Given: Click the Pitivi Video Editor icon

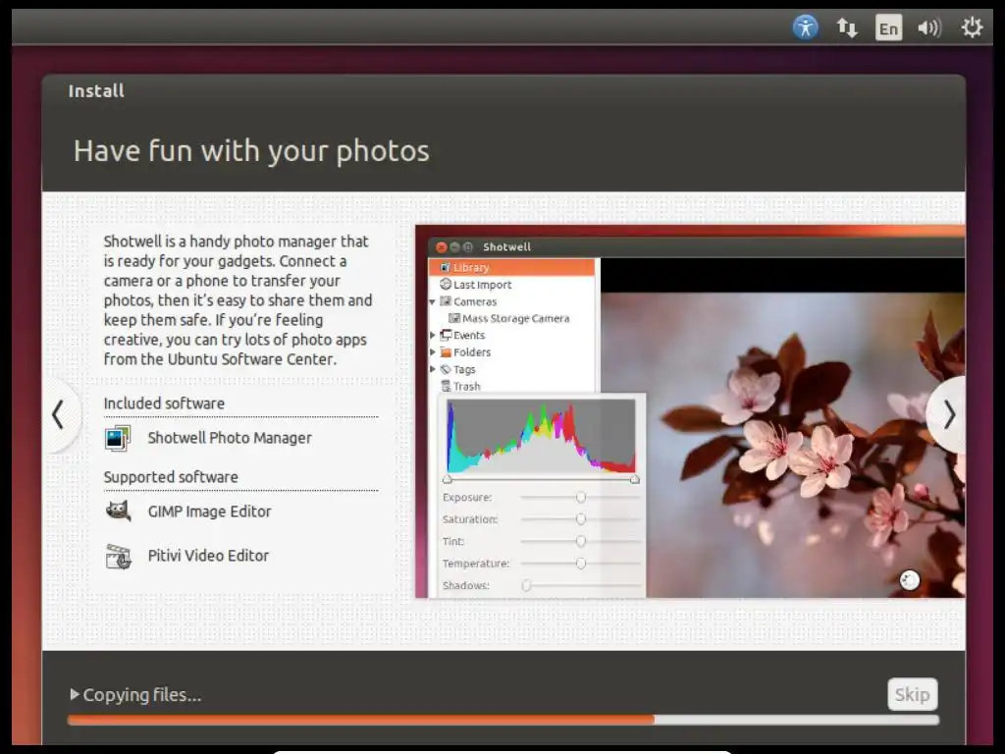Looking at the screenshot, I should 118,556.
